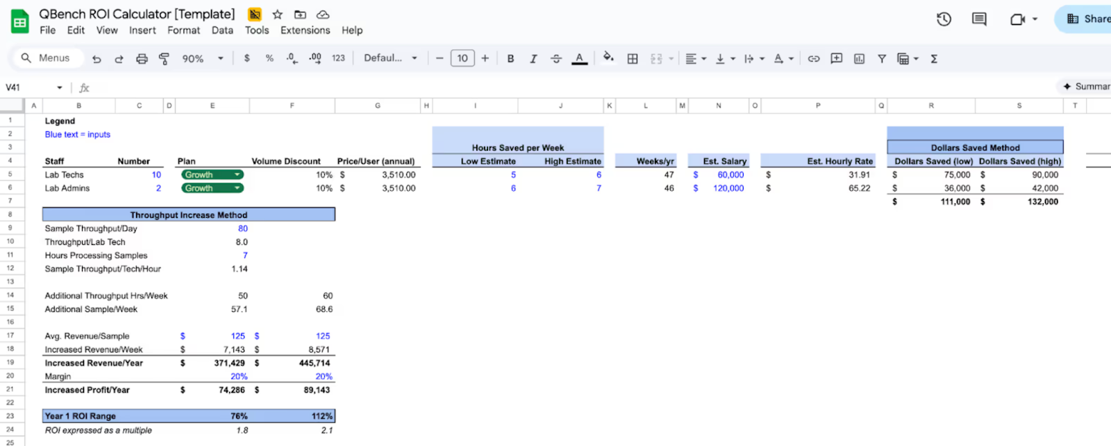Insert a link
The width and height of the screenshot is (1111, 446).
click(814, 59)
